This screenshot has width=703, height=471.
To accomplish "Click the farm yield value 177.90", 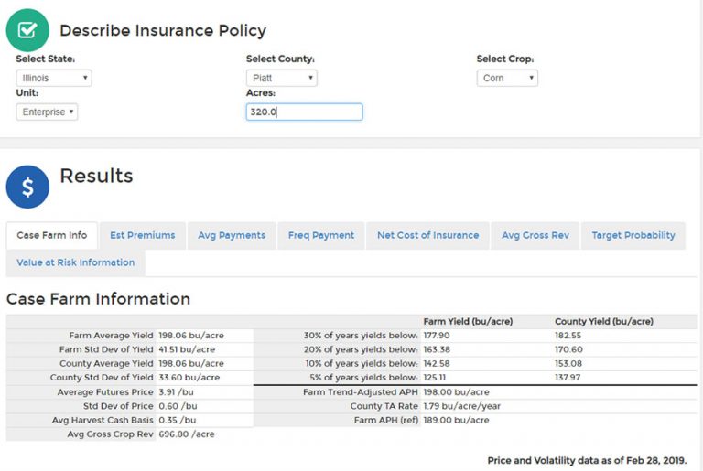I will 437,336.
